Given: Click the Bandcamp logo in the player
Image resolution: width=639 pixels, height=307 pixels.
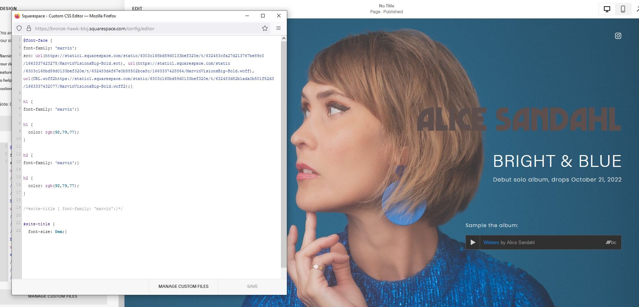Looking at the screenshot, I should tap(611, 242).
